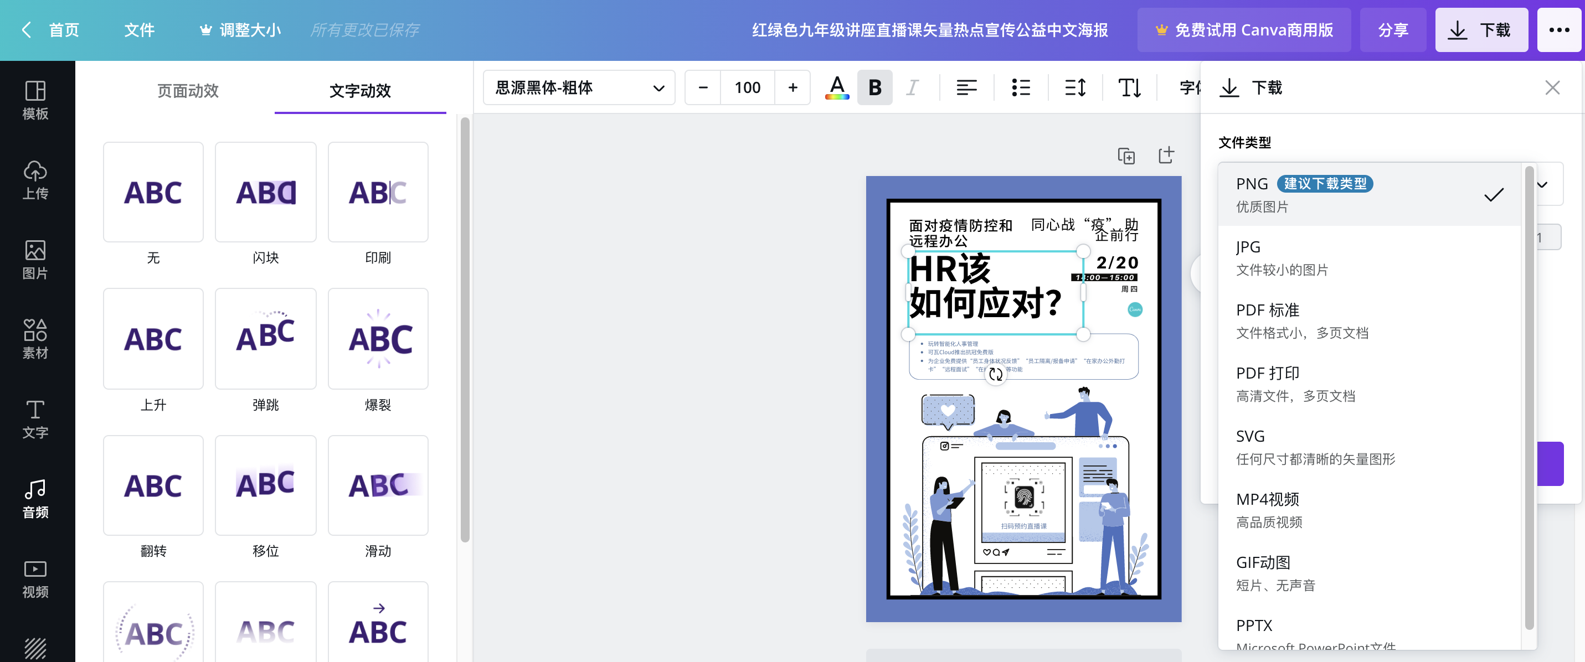The image size is (1585, 662).
Task: Click the line spacing icon
Action: pyautogui.click(x=1075, y=87)
